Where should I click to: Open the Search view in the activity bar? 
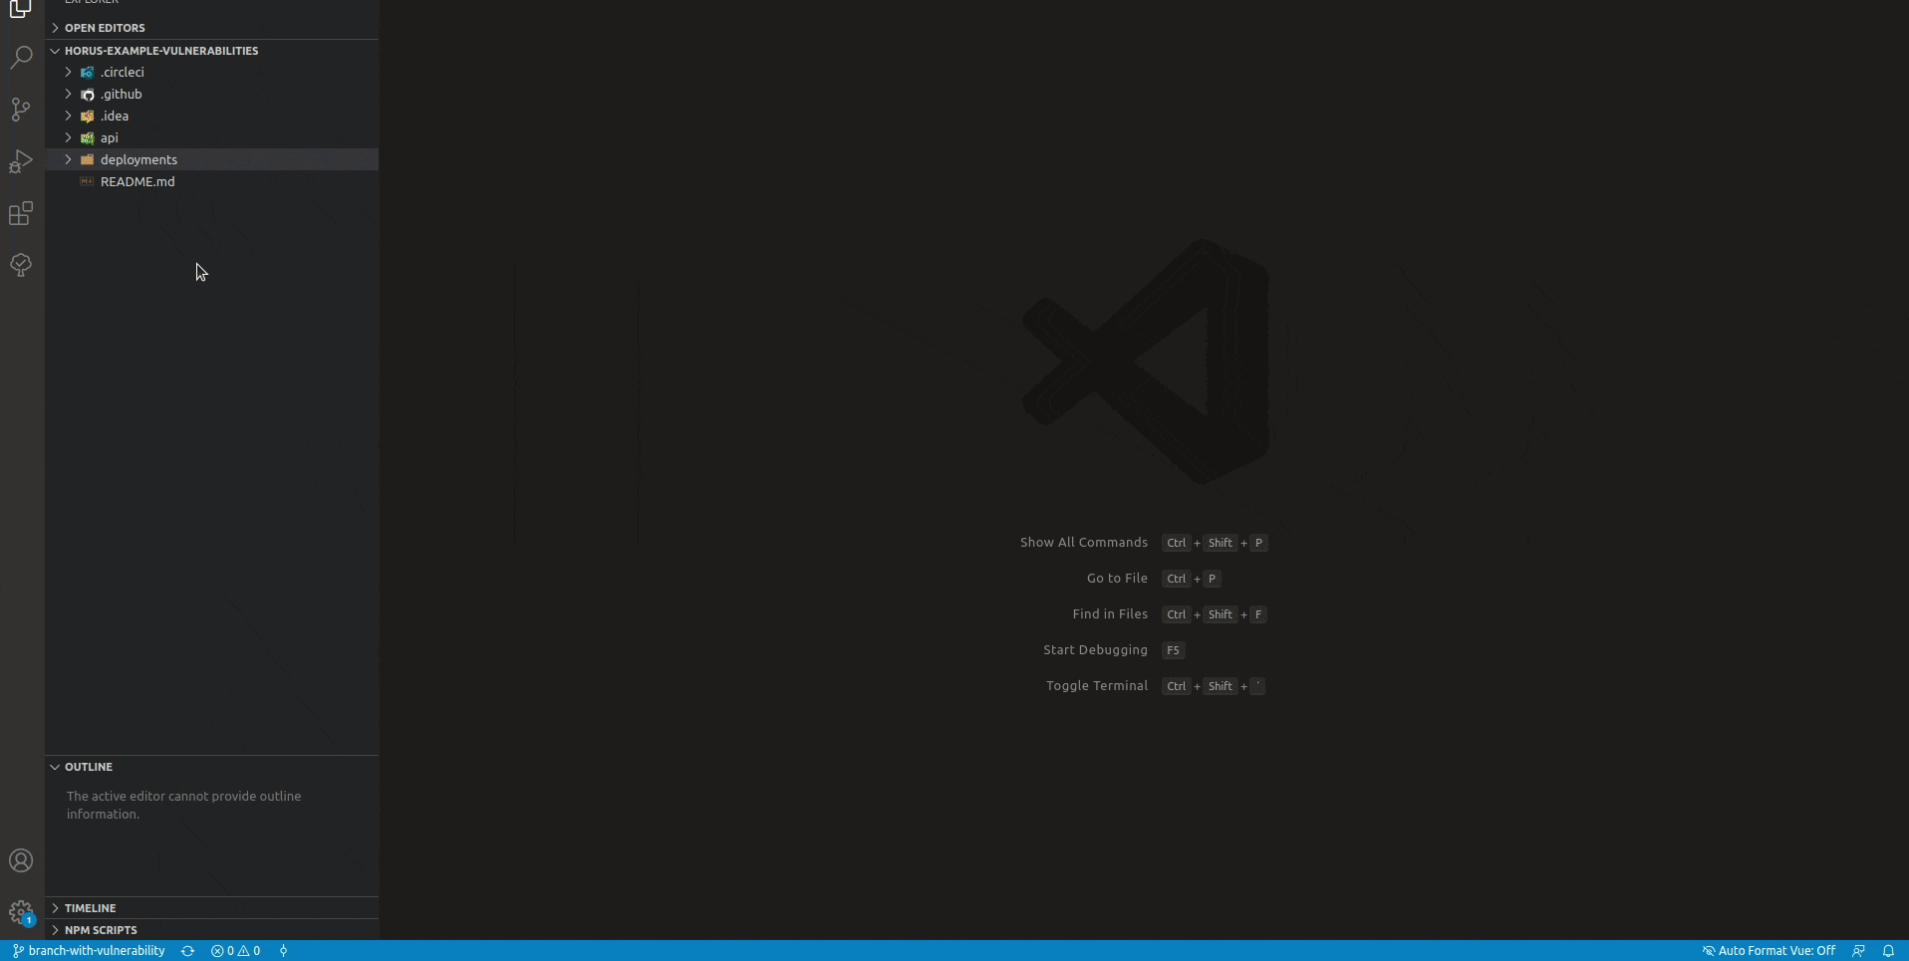pos(21,58)
